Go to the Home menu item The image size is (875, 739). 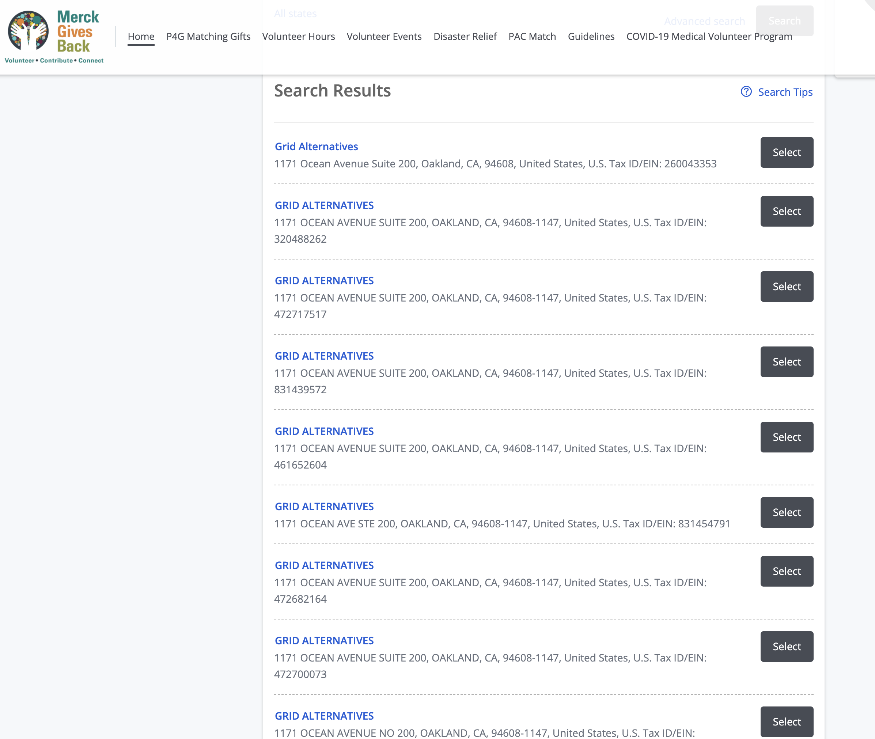tap(141, 37)
